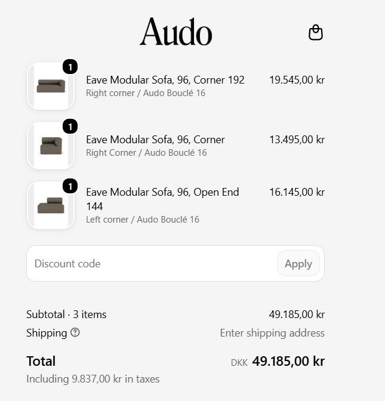Select the Eave Corner sofa thumbnail
The width and height of the screenshot is (385, 401).
(51, 146)
